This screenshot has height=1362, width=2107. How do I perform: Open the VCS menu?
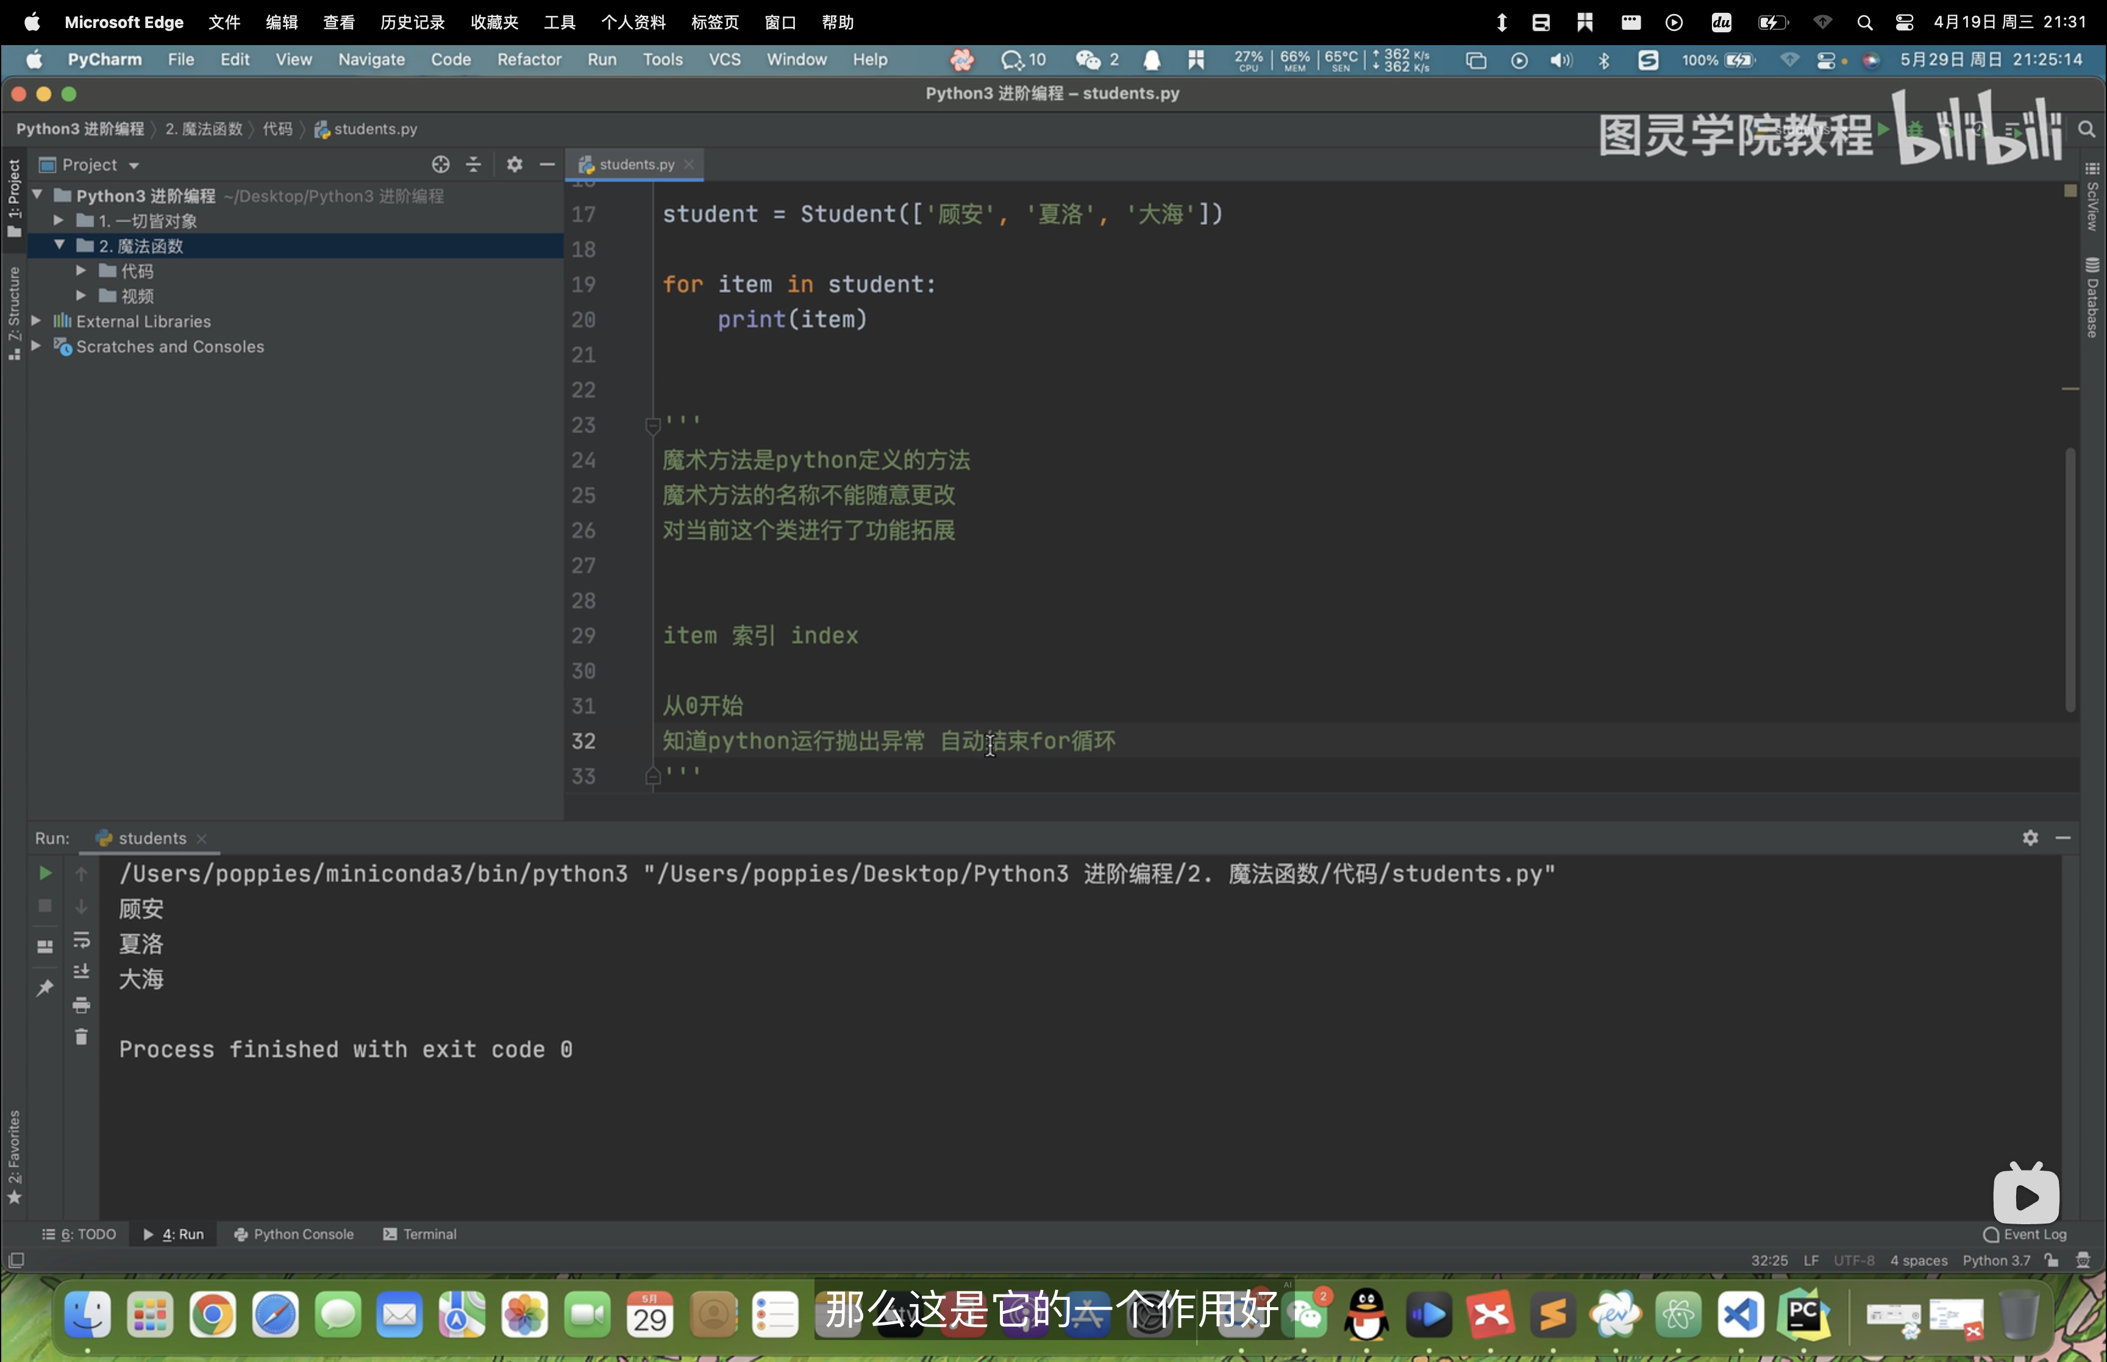point(724,59)
